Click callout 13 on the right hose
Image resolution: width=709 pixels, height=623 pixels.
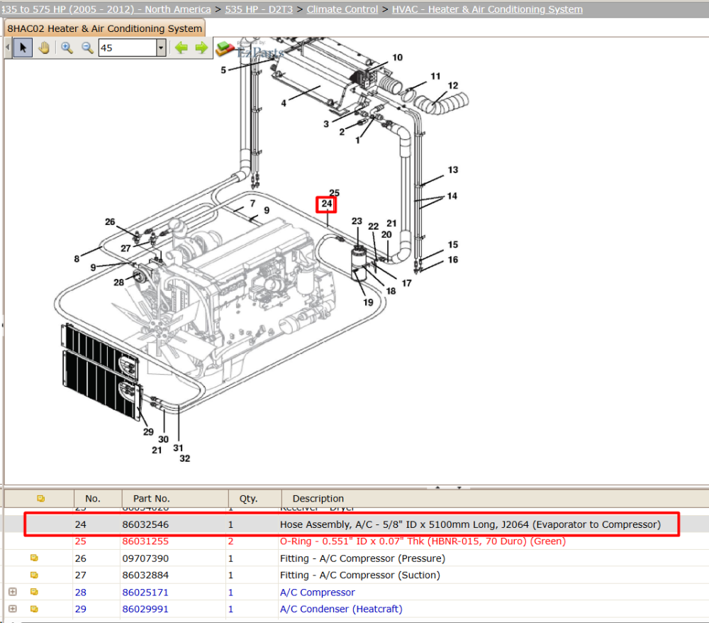pos(453,170)
